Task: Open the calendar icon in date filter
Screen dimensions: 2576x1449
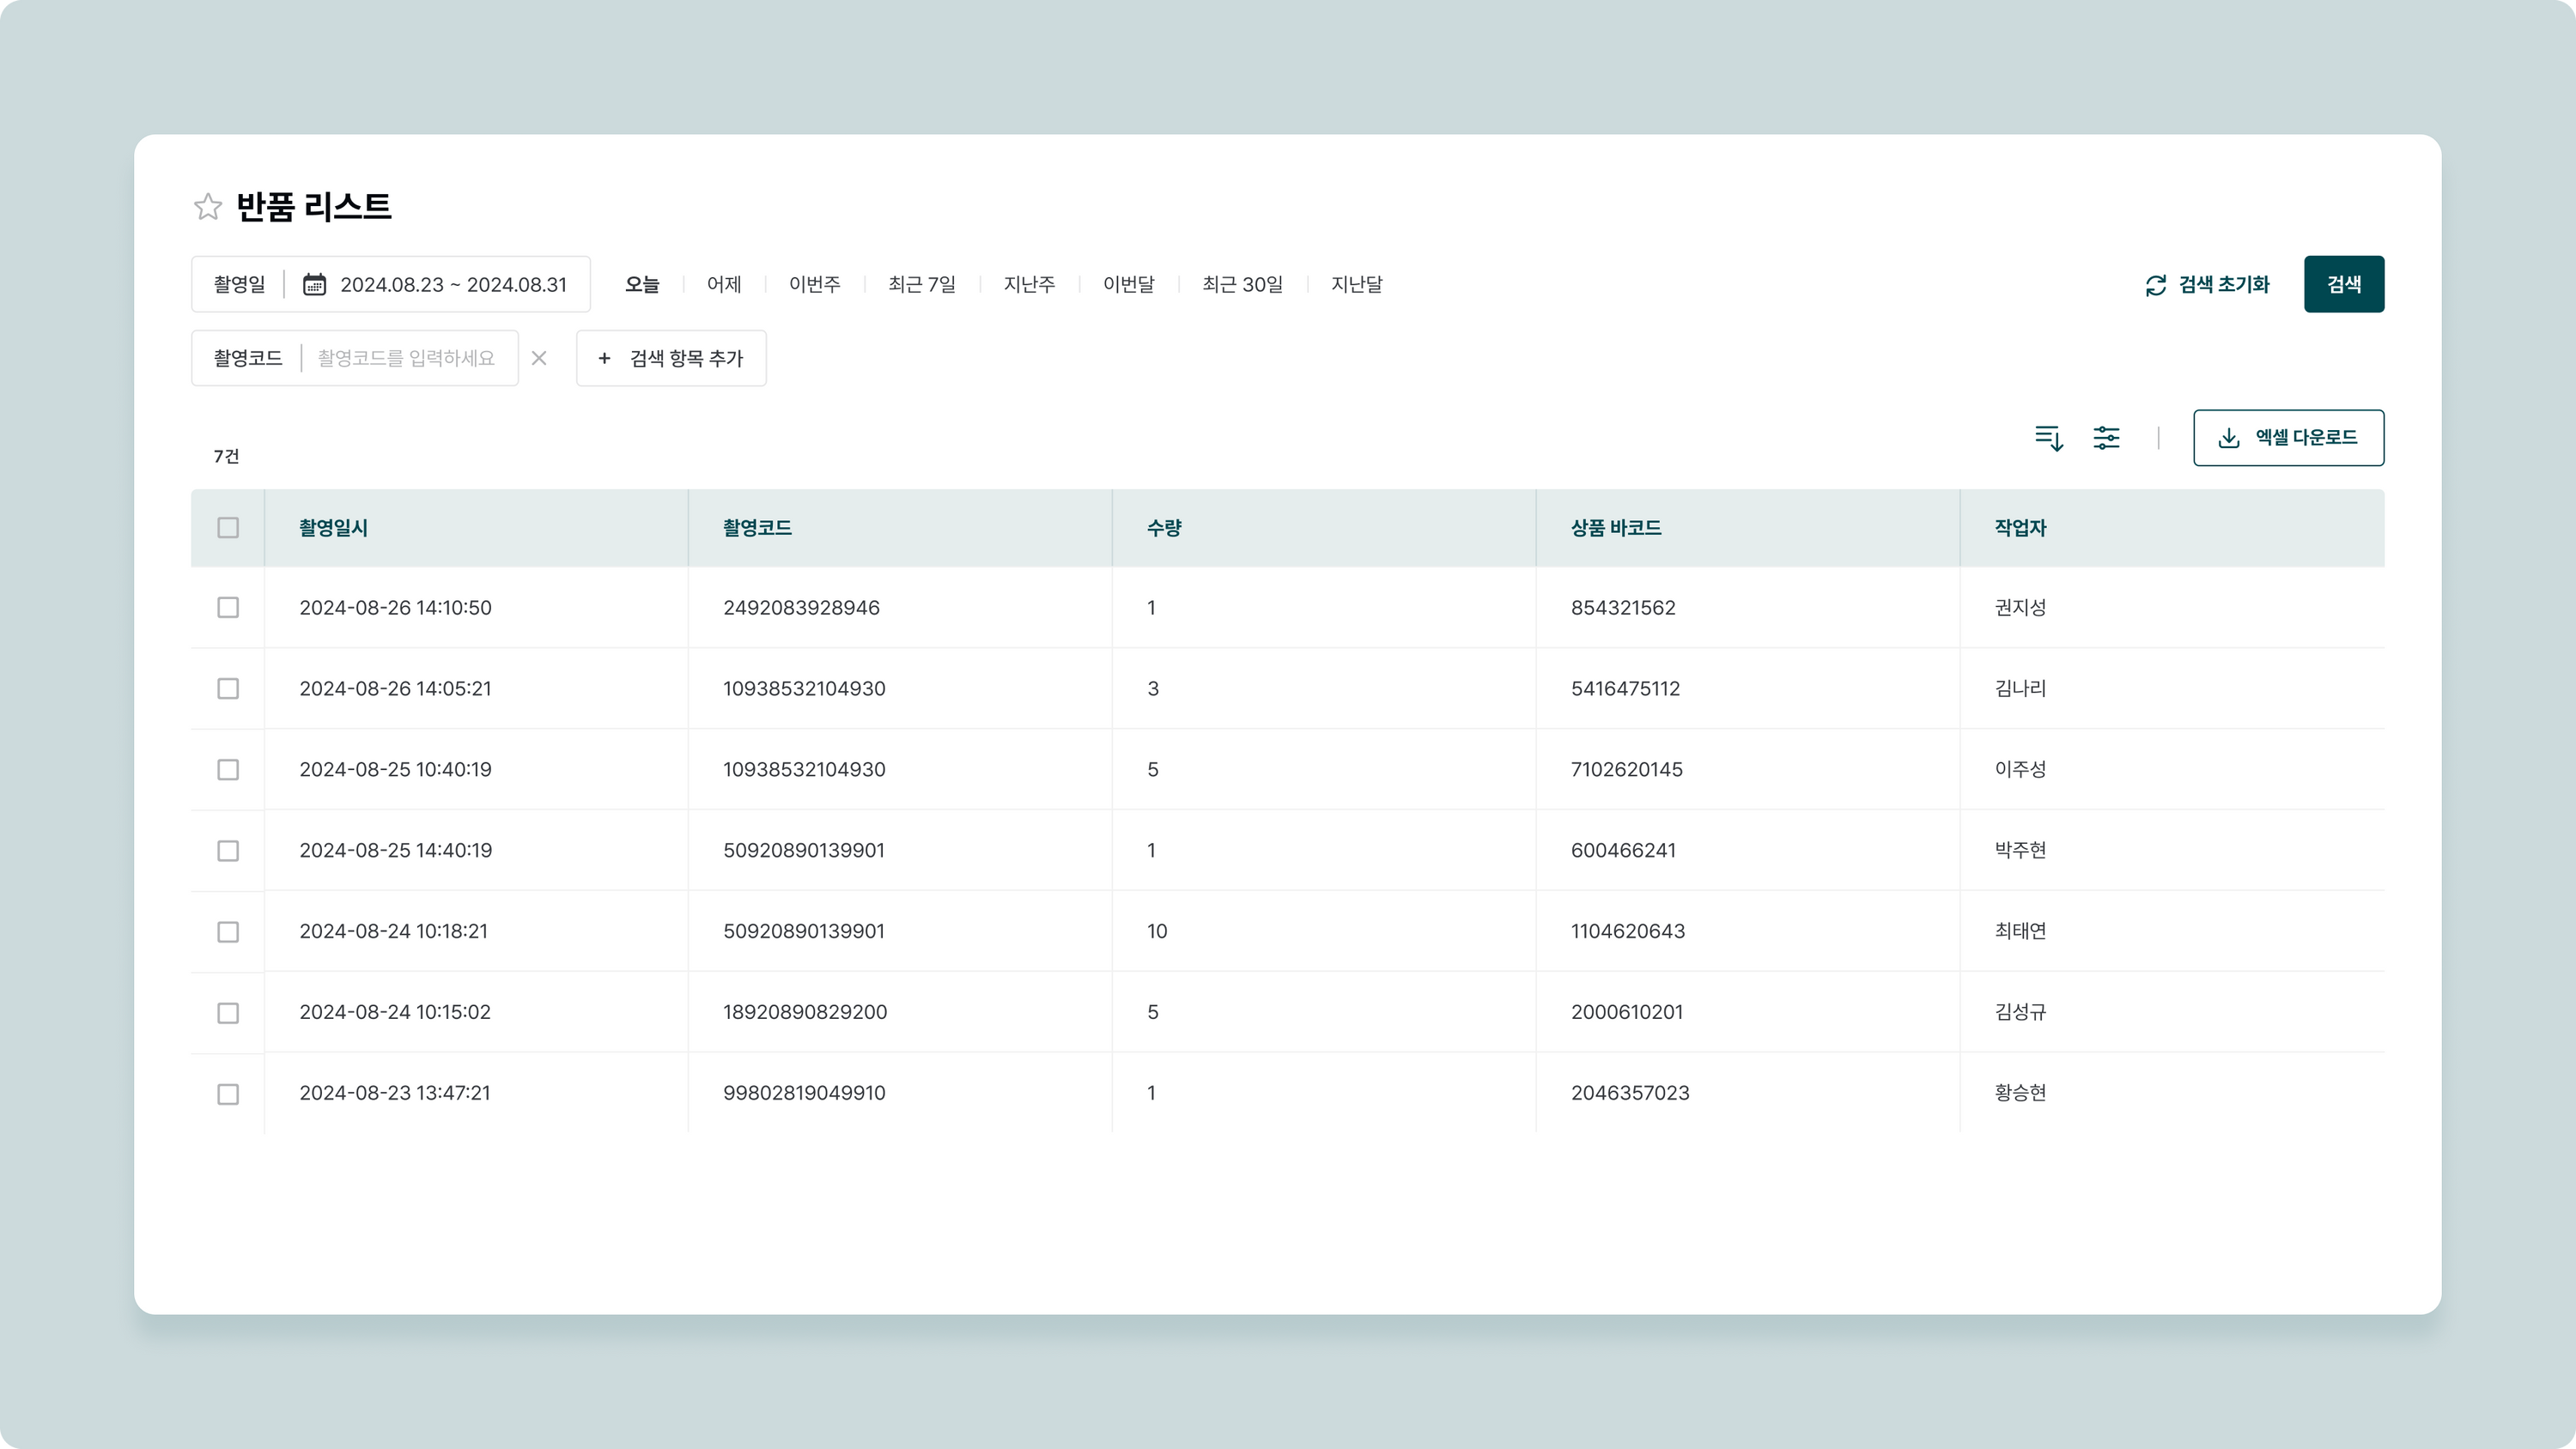Action: tap(314, 284)
